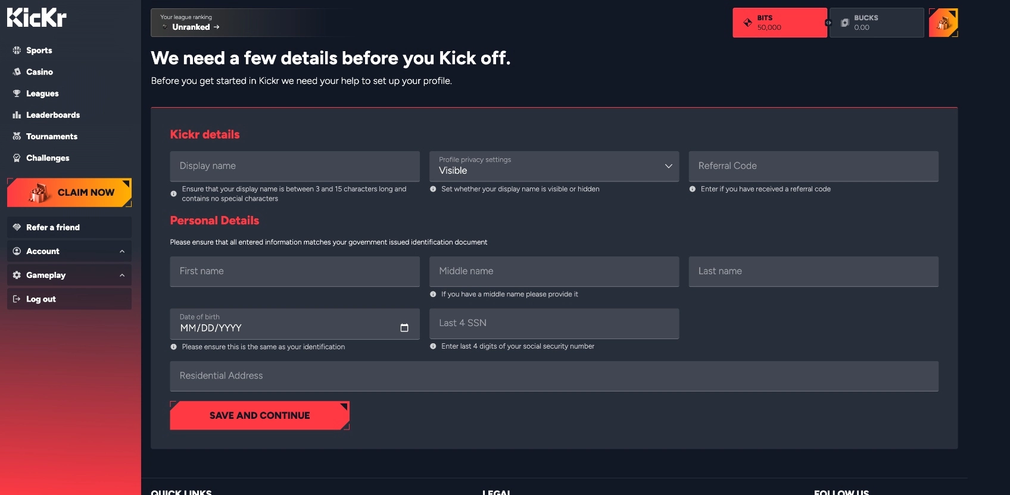This screenshot has height=495, width=1010.
Task: Click the BUCKS balance box
Action: [x=877, y=23]
